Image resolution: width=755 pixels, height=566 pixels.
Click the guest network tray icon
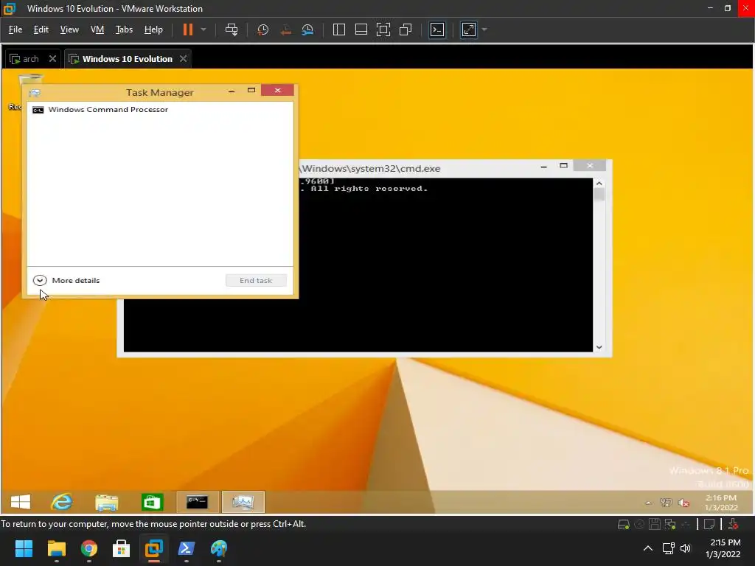666,503
